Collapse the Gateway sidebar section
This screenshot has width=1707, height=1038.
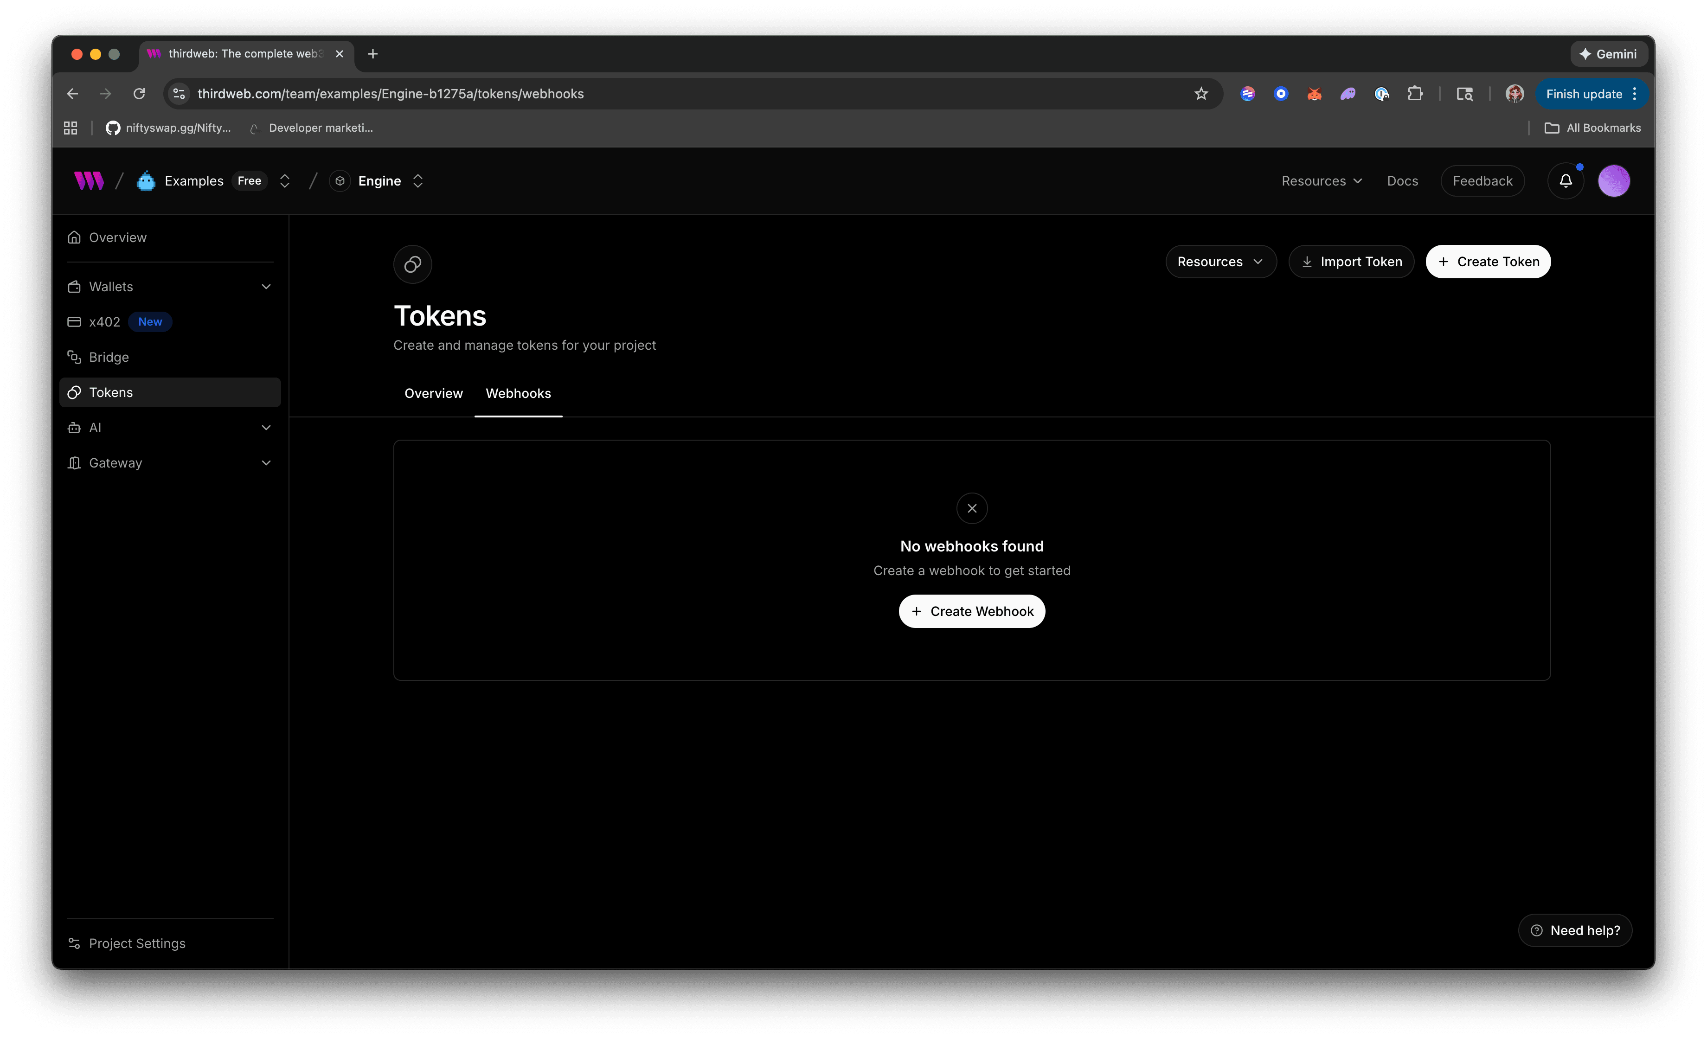(x=266, y=462)
